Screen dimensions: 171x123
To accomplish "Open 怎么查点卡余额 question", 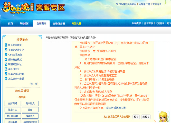I will coord(16,79).
